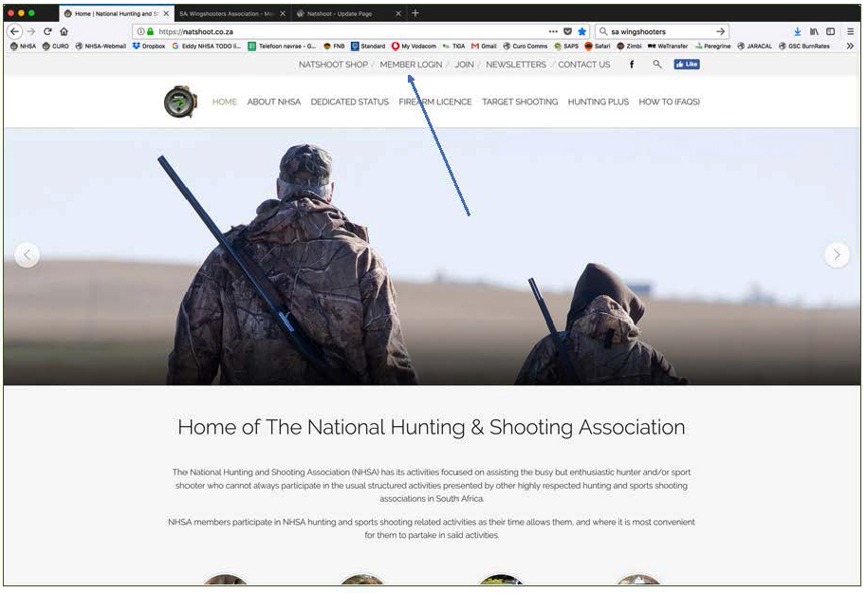Open the ABOUT NHSA menu
Viewport: 867px width, 593px height.
point(274,102)
